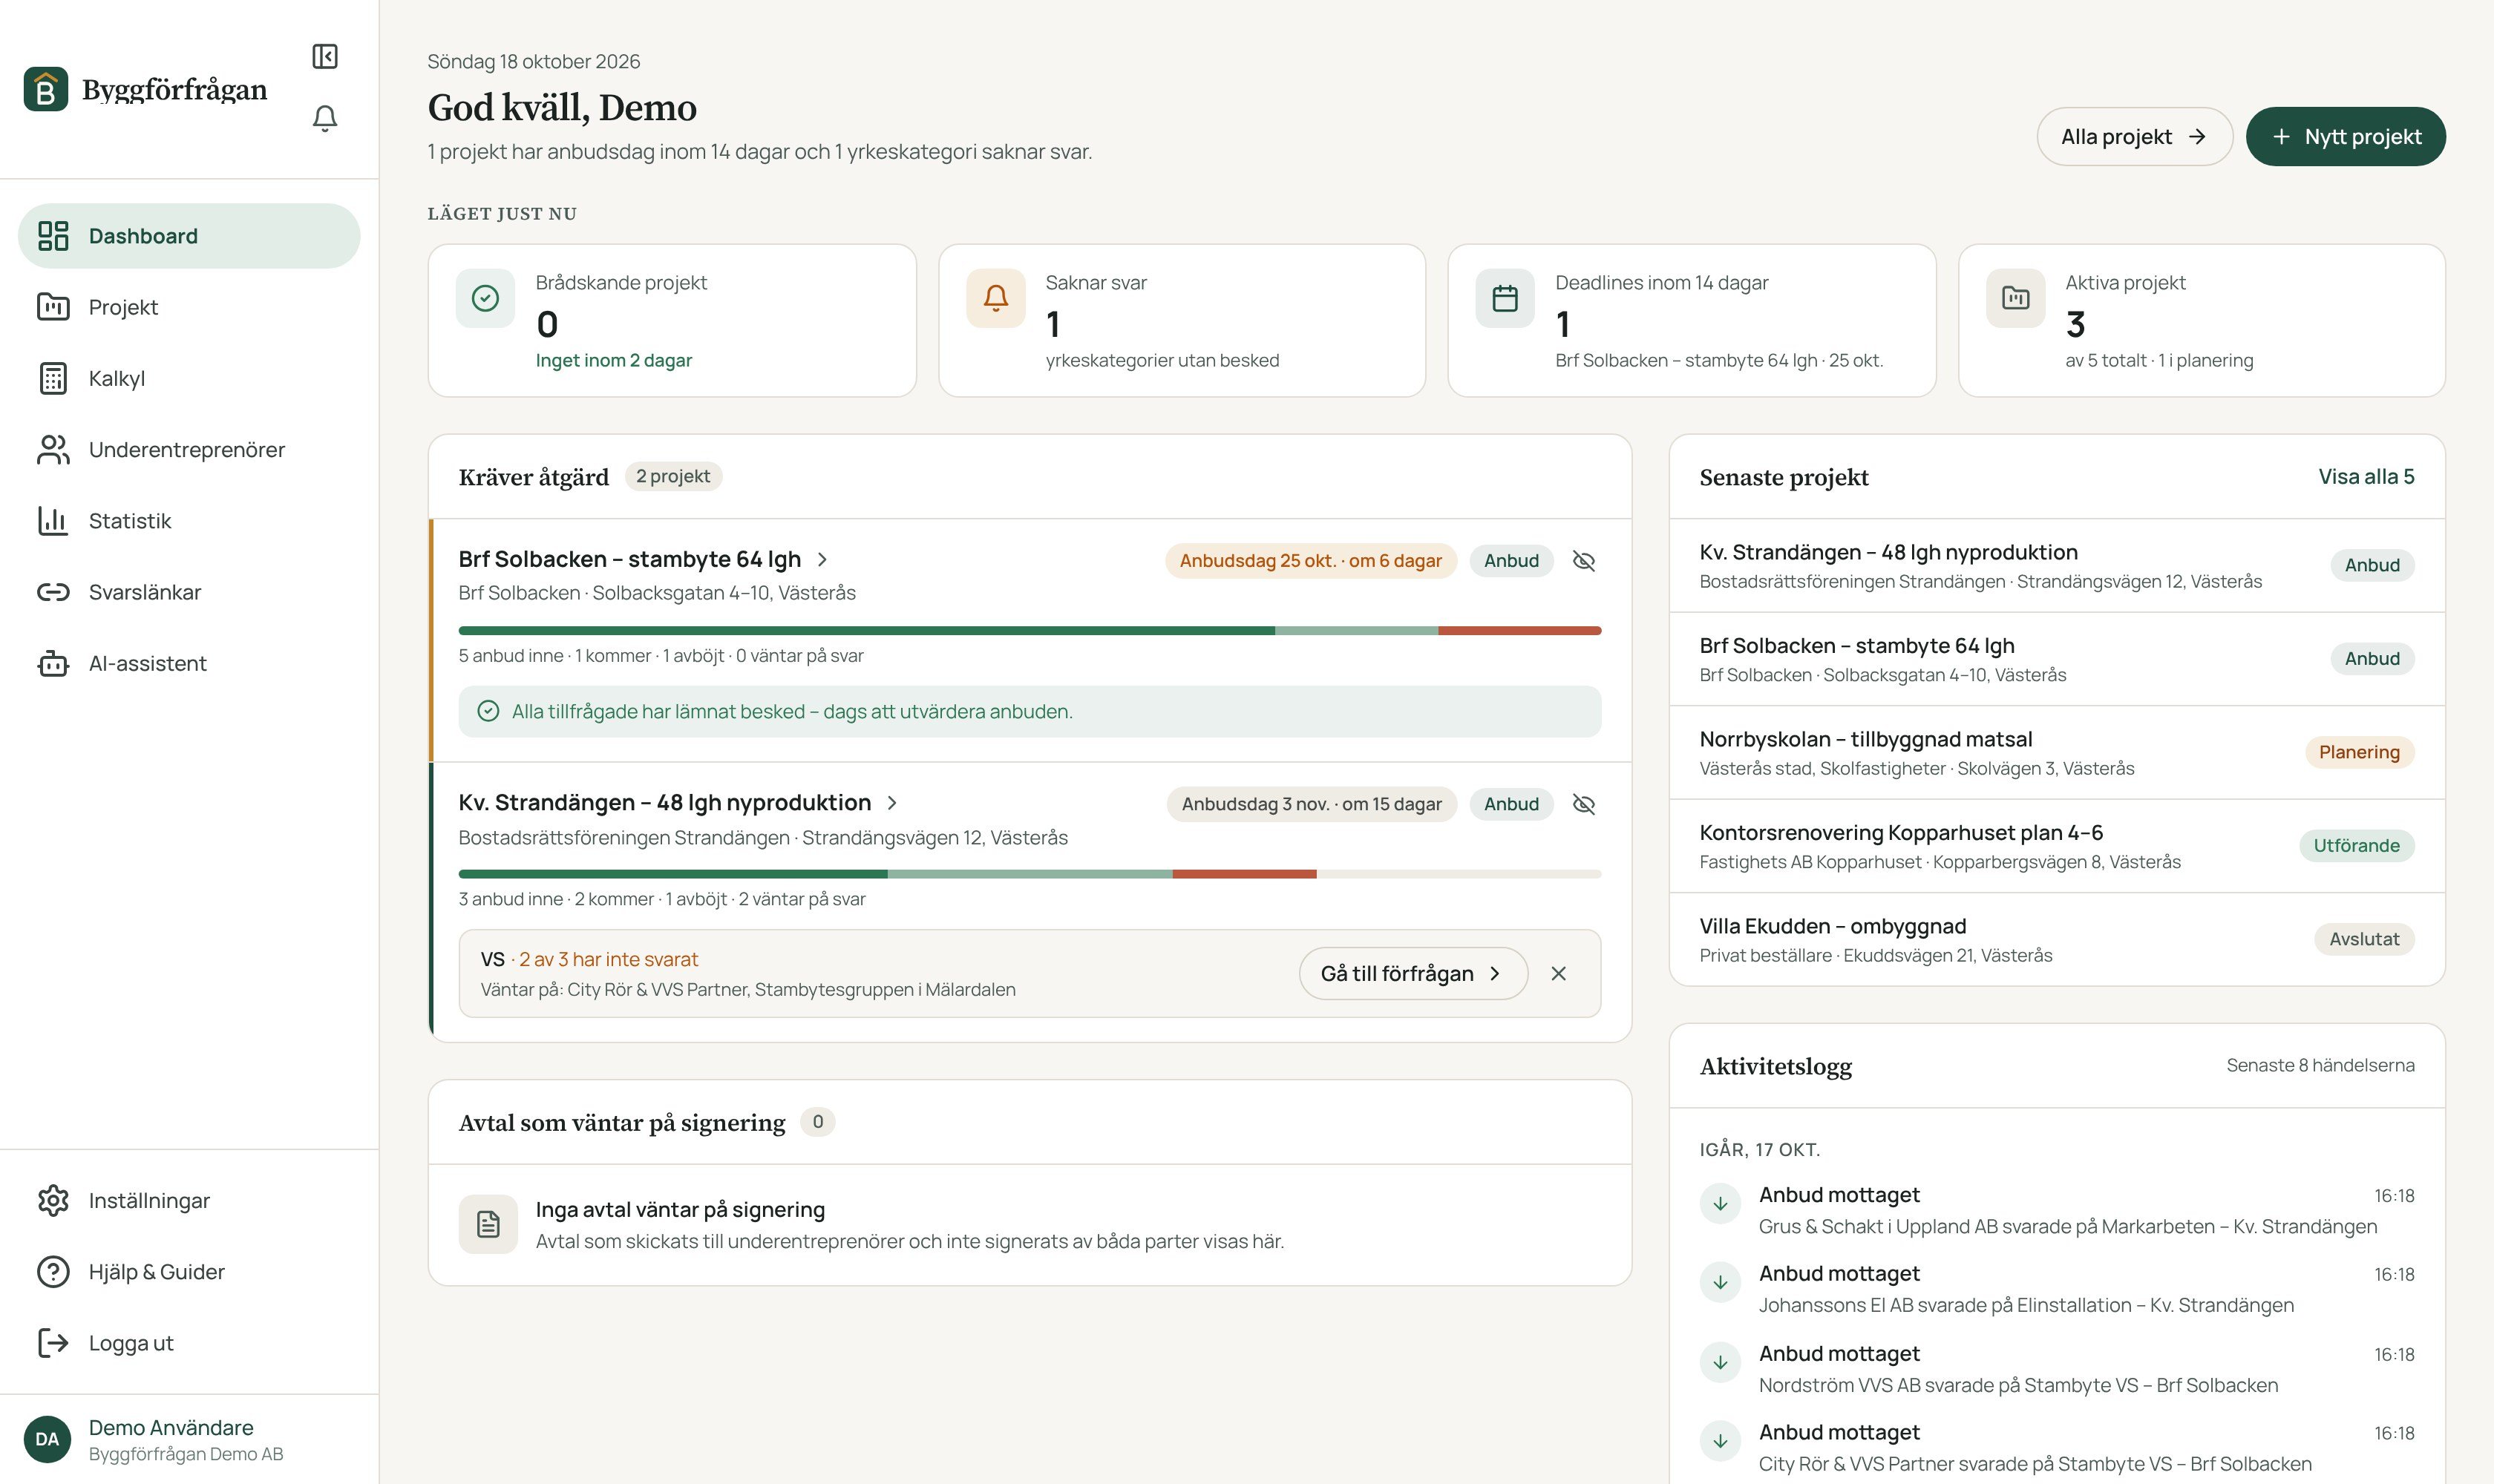
Task: Open Underentreprenörer in the sidebar
Action: [x=189, y=450]
